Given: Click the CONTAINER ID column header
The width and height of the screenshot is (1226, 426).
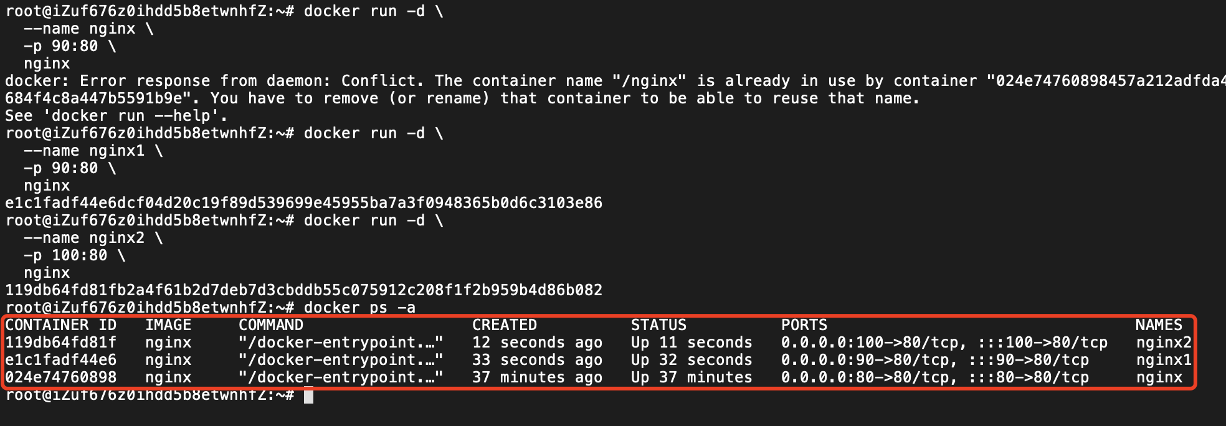Looking at the screenshot, I should point(60,325).
